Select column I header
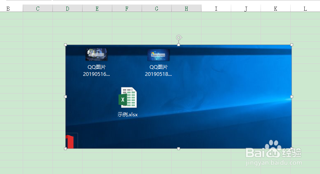The image size is (320, 174). tap(216, 9)
